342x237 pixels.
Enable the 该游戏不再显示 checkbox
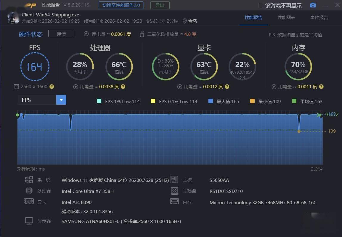click(x=261, y=5)
